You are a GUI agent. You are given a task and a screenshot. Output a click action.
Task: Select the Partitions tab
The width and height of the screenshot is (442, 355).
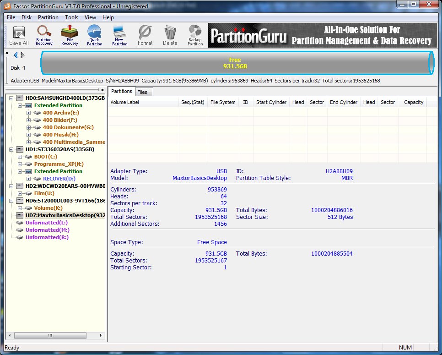(x=122, y=92)
